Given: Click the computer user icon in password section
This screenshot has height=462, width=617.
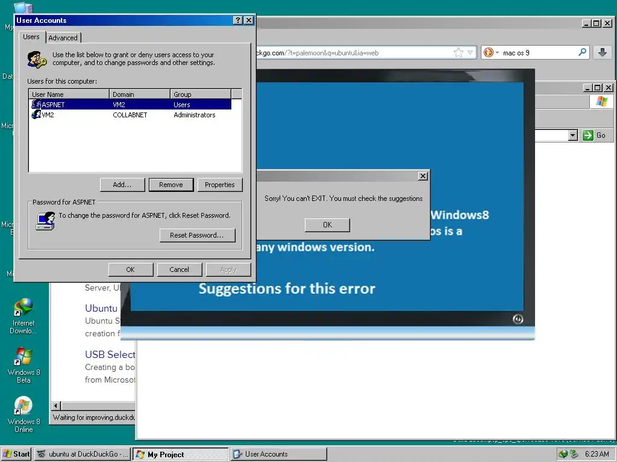Looking at the screenshot, I should (45, 220).
